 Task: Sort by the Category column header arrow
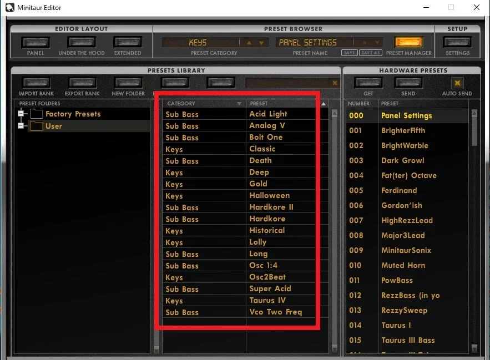click(x=239, y=103)
